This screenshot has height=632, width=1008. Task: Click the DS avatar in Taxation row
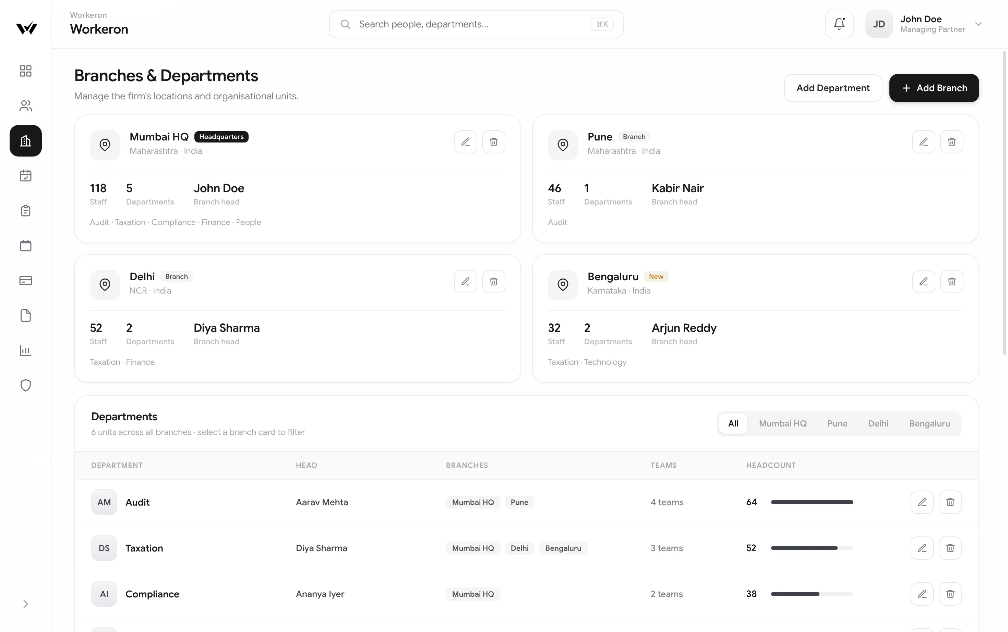104,548
